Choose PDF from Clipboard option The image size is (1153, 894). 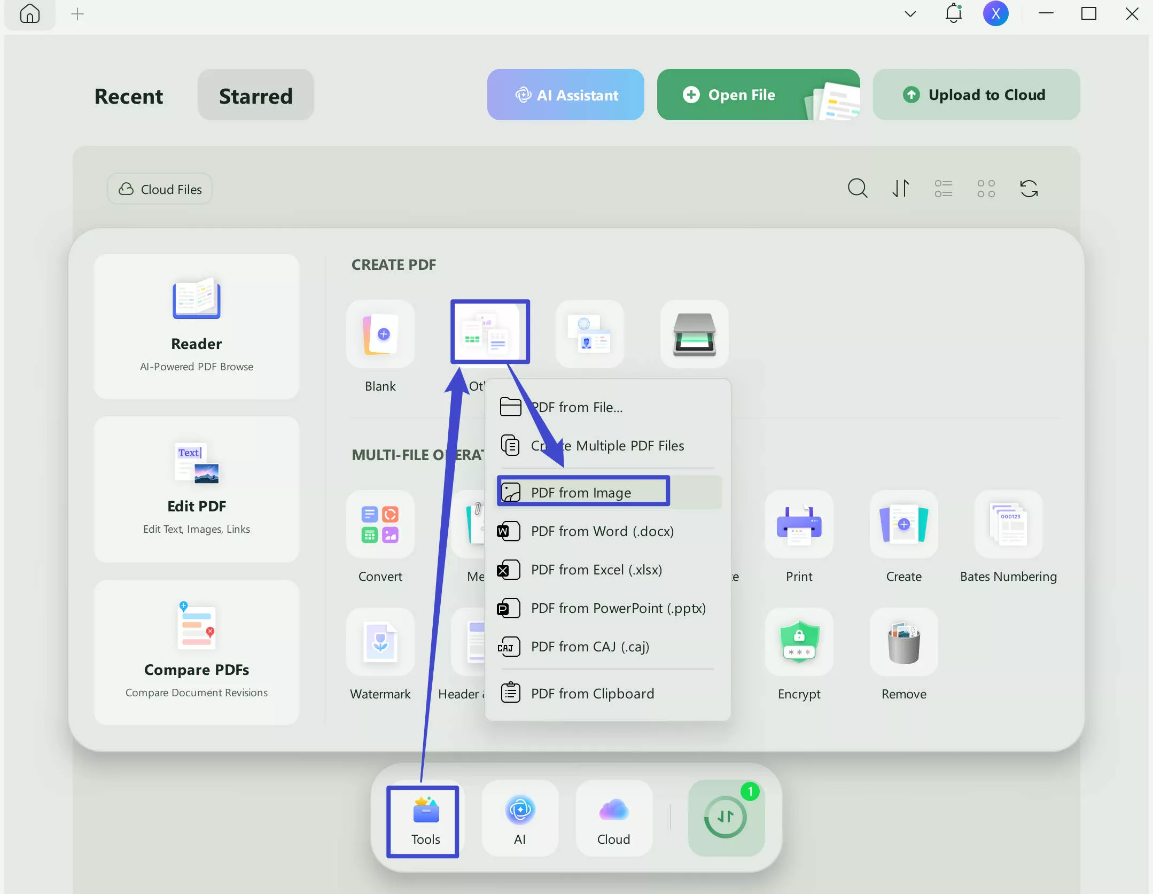592,693
